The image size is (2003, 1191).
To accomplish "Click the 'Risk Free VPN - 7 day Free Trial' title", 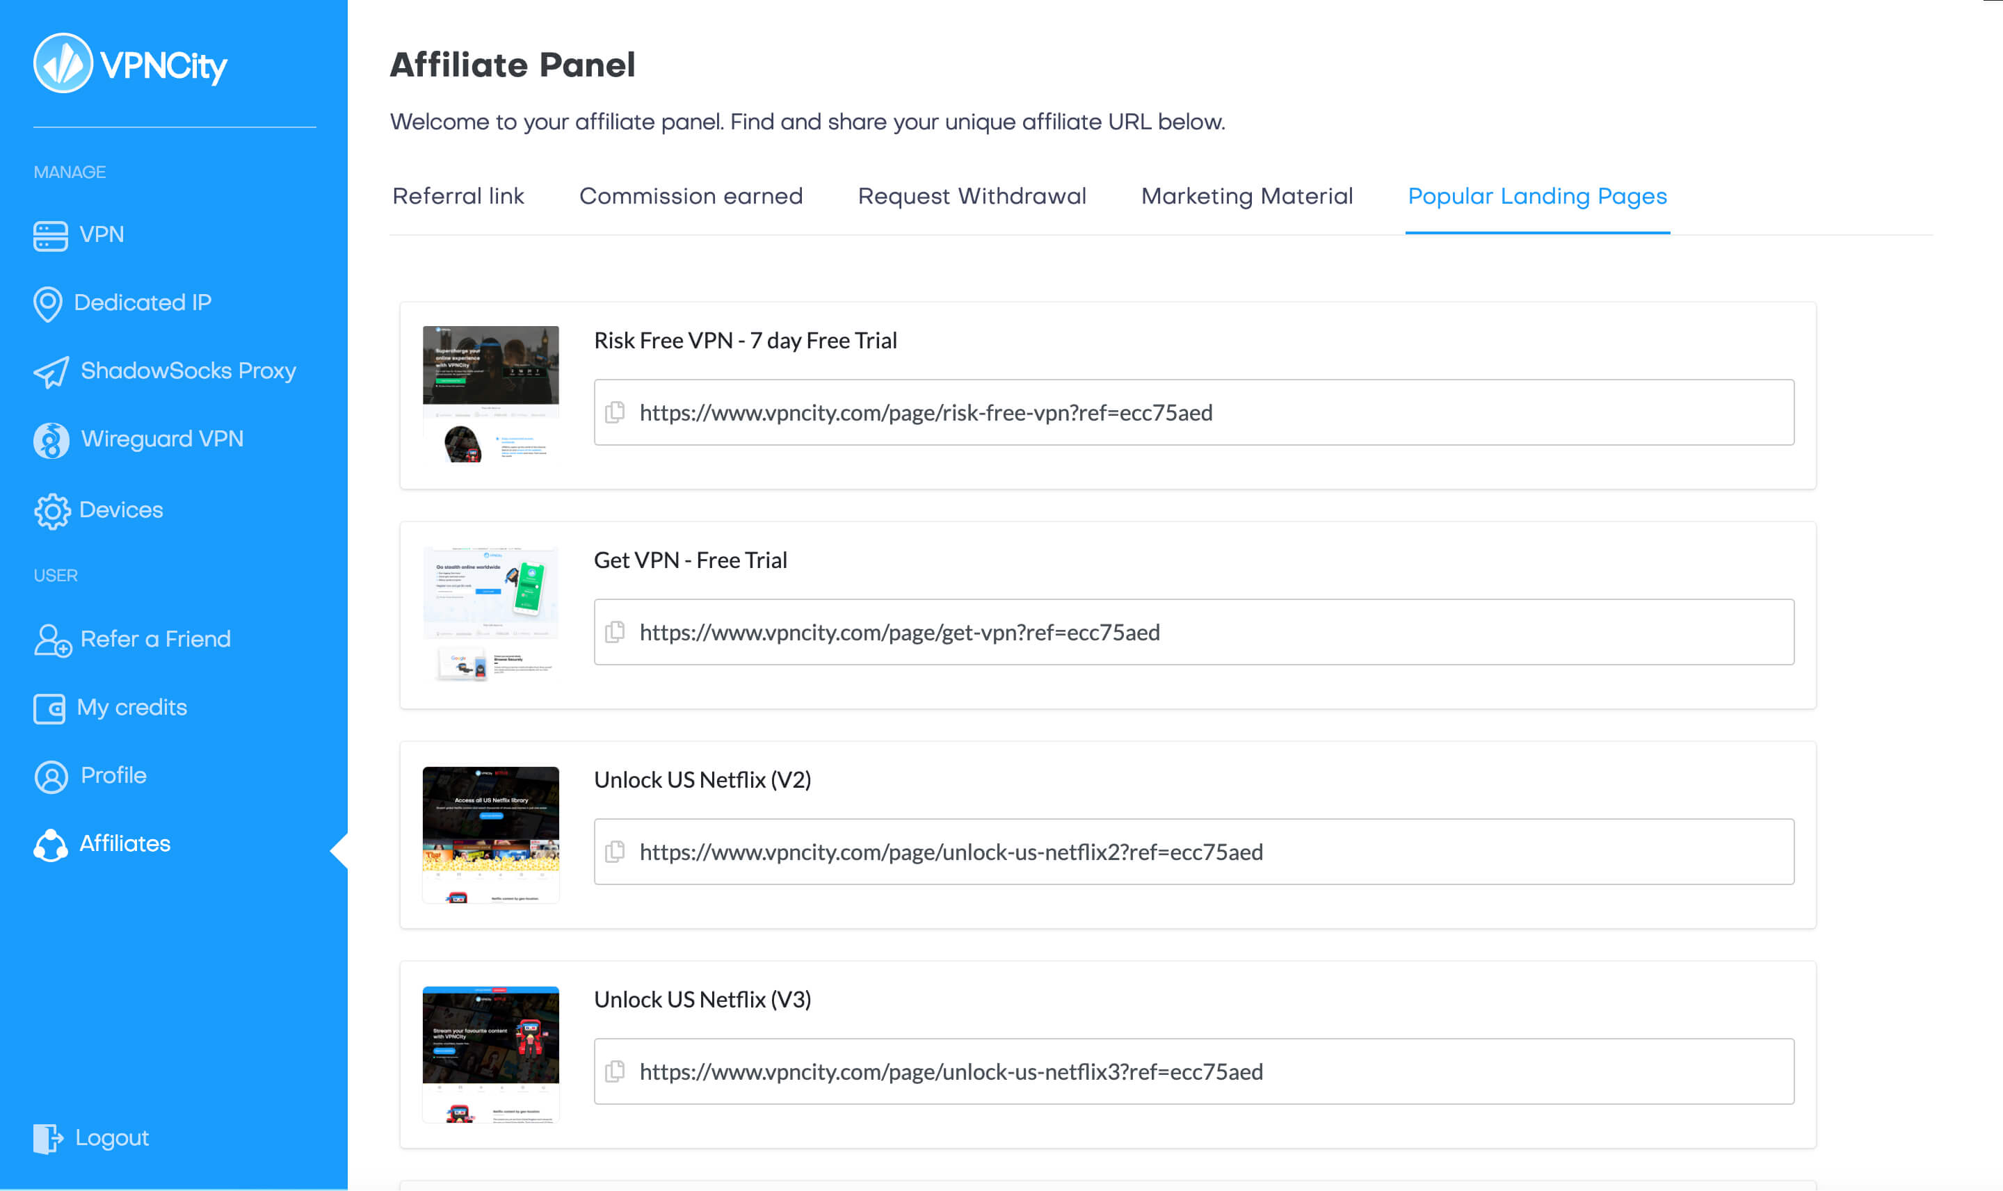I will pyautogui.click(x=745, y=340).
